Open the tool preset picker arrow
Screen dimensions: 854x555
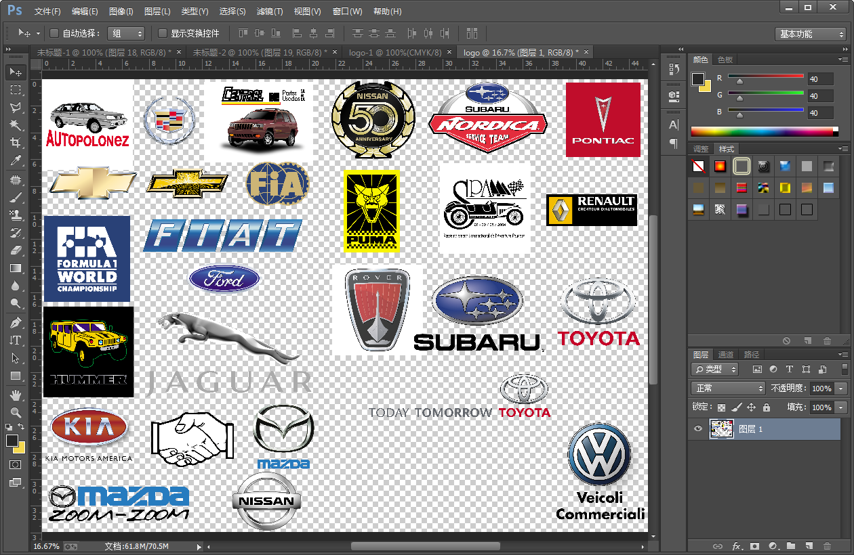click(x=38, y=33)
